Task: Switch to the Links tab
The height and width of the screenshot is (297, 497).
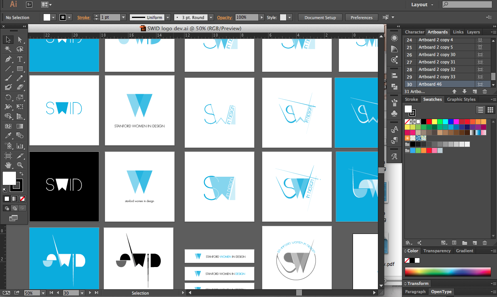Action: coord(458,32)
